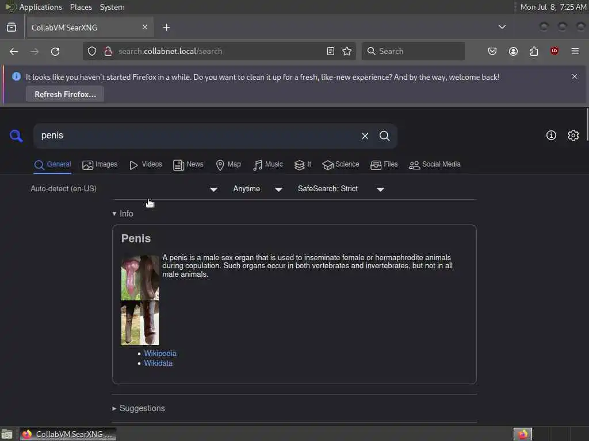The image size is (589, 441).
Task: Open the Applications menu
Action: (x=41, y=7)
